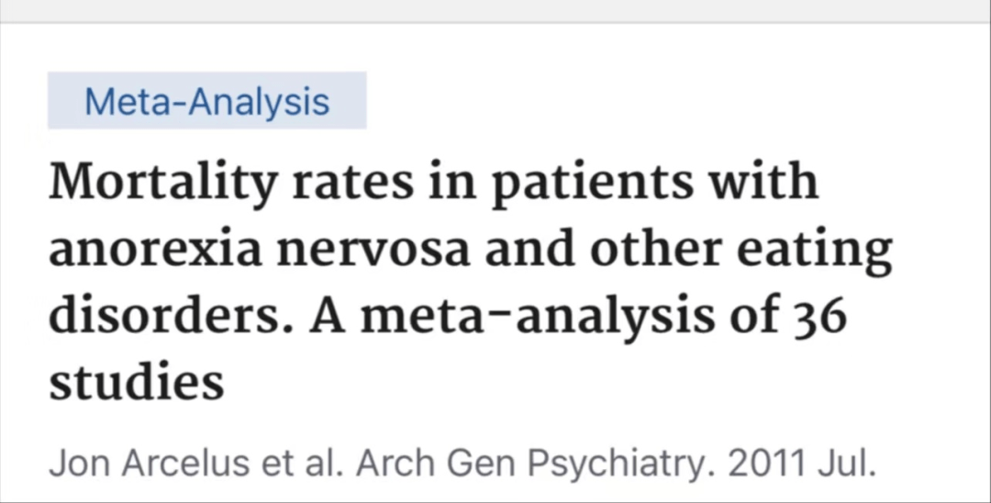Open the Mortality rates article title

(x=471, y=281)
